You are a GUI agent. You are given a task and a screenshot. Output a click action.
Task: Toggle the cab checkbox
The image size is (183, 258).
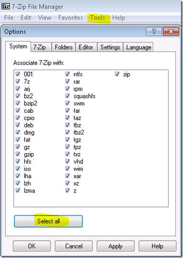point(18,111)
